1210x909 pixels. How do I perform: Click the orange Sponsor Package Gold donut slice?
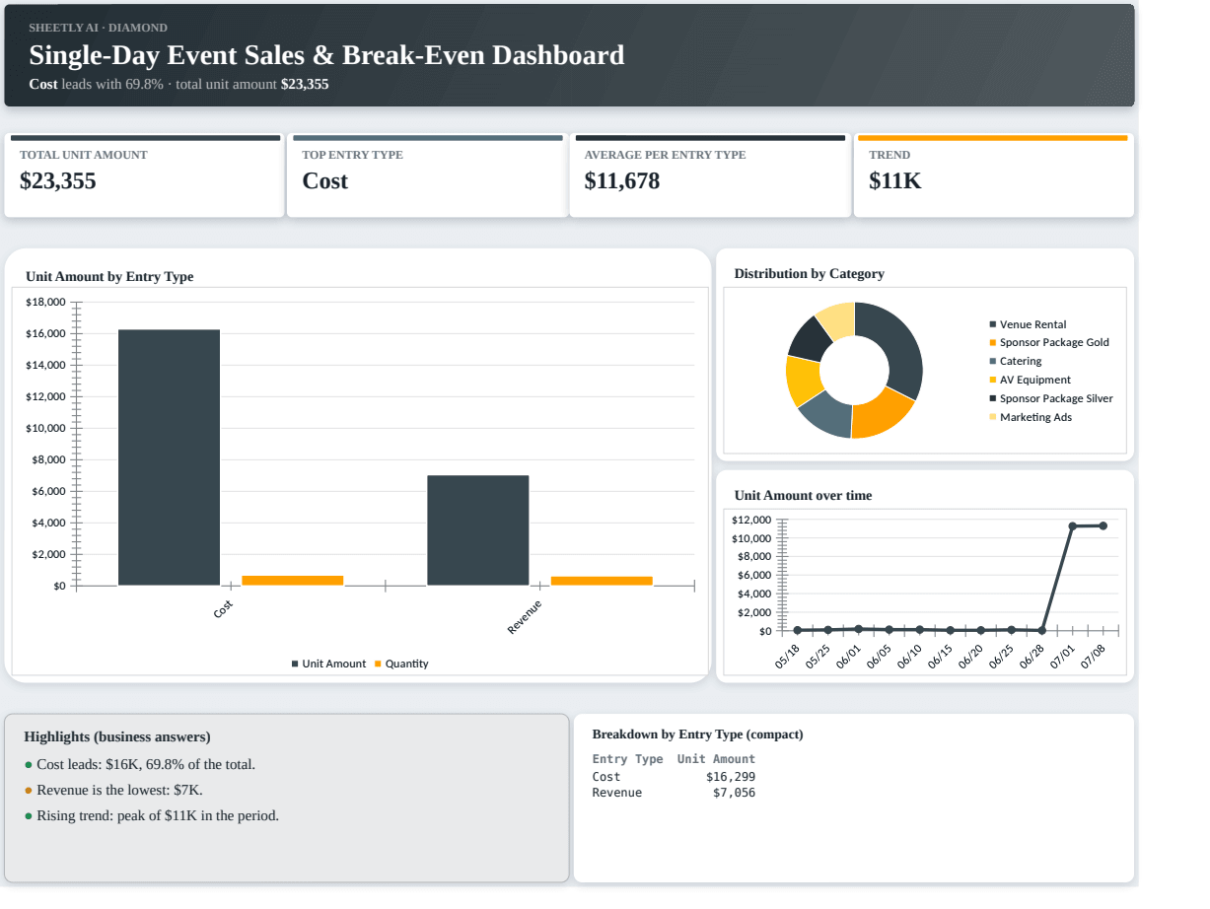click(882, 415)
